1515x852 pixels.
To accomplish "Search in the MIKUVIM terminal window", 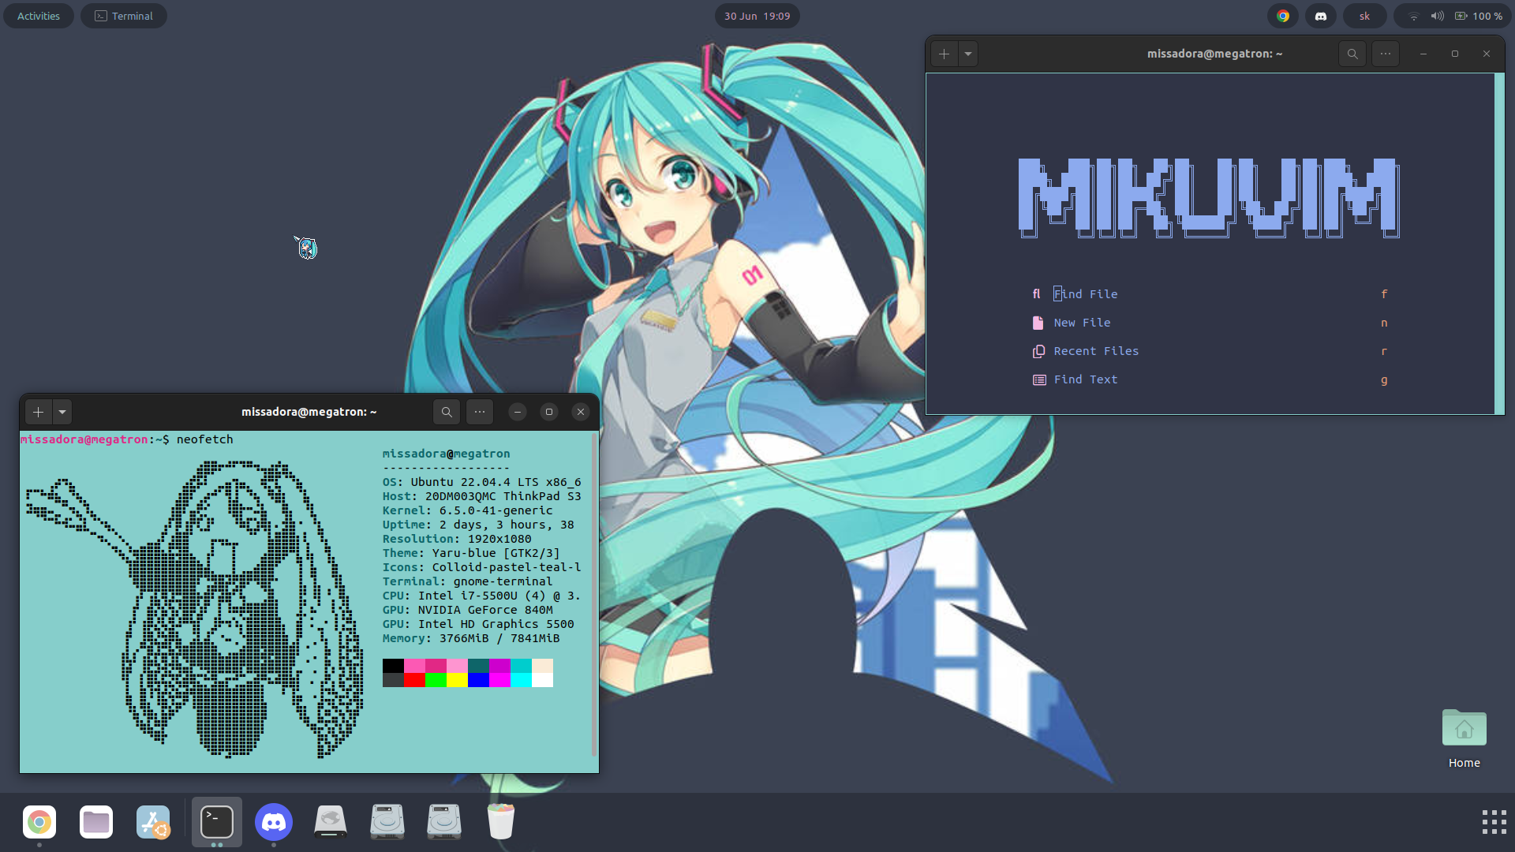I will [x=1352, y=54].
